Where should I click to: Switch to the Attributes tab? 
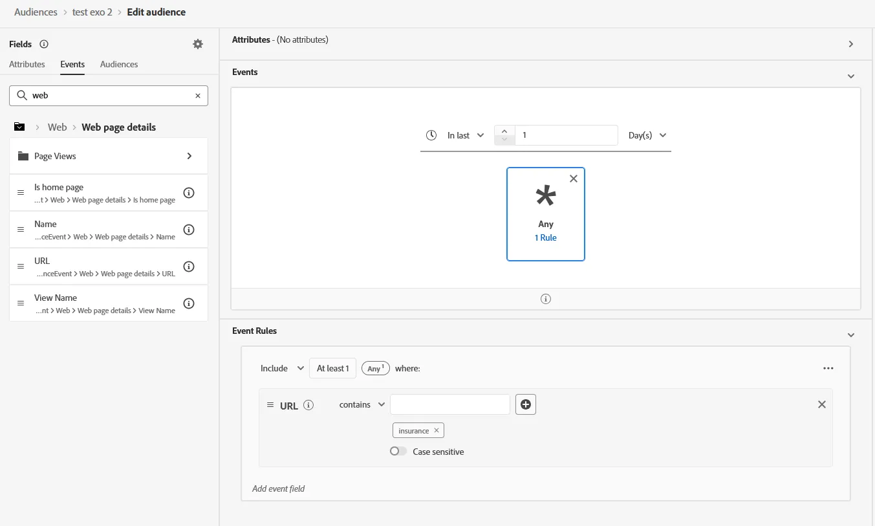tap(27, 64)
